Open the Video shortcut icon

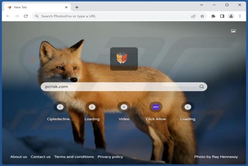click(124, 107)
